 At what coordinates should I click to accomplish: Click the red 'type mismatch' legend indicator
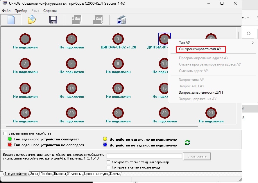pyautogui.click(x=10, y=145)
